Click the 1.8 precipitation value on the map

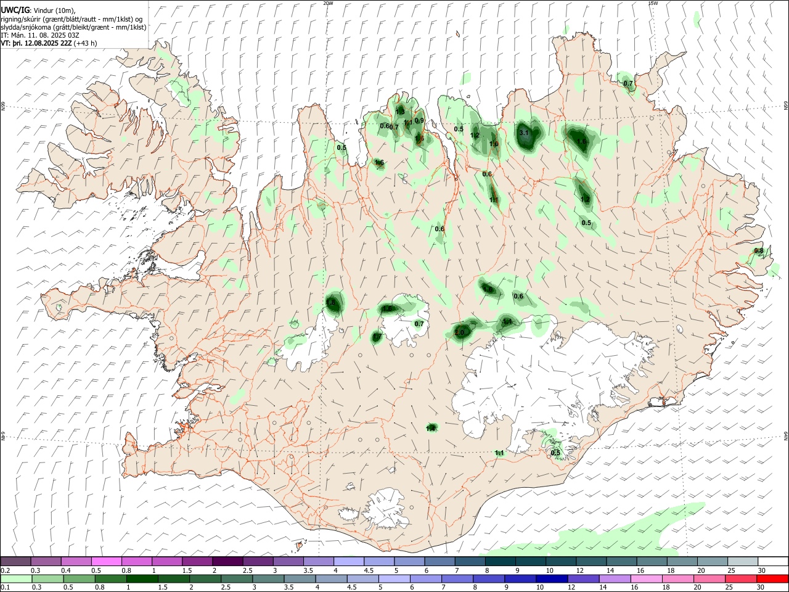click(330, 303)
